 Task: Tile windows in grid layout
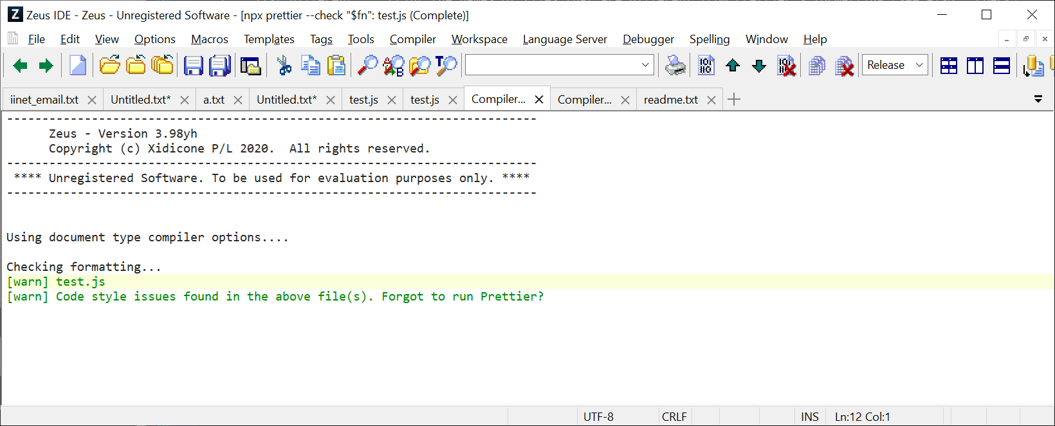point(949,66)
